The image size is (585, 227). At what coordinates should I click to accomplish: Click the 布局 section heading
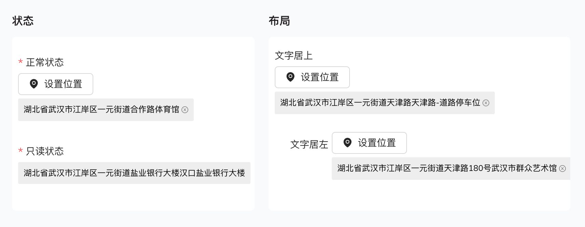click(x=279, y=21)
